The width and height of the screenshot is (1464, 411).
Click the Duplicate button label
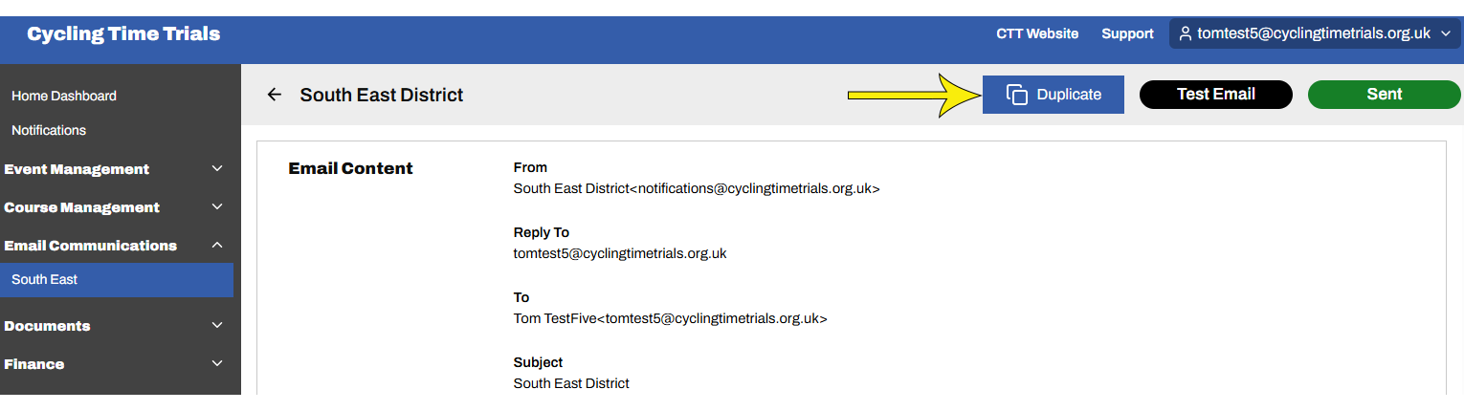pos(1069,95)
